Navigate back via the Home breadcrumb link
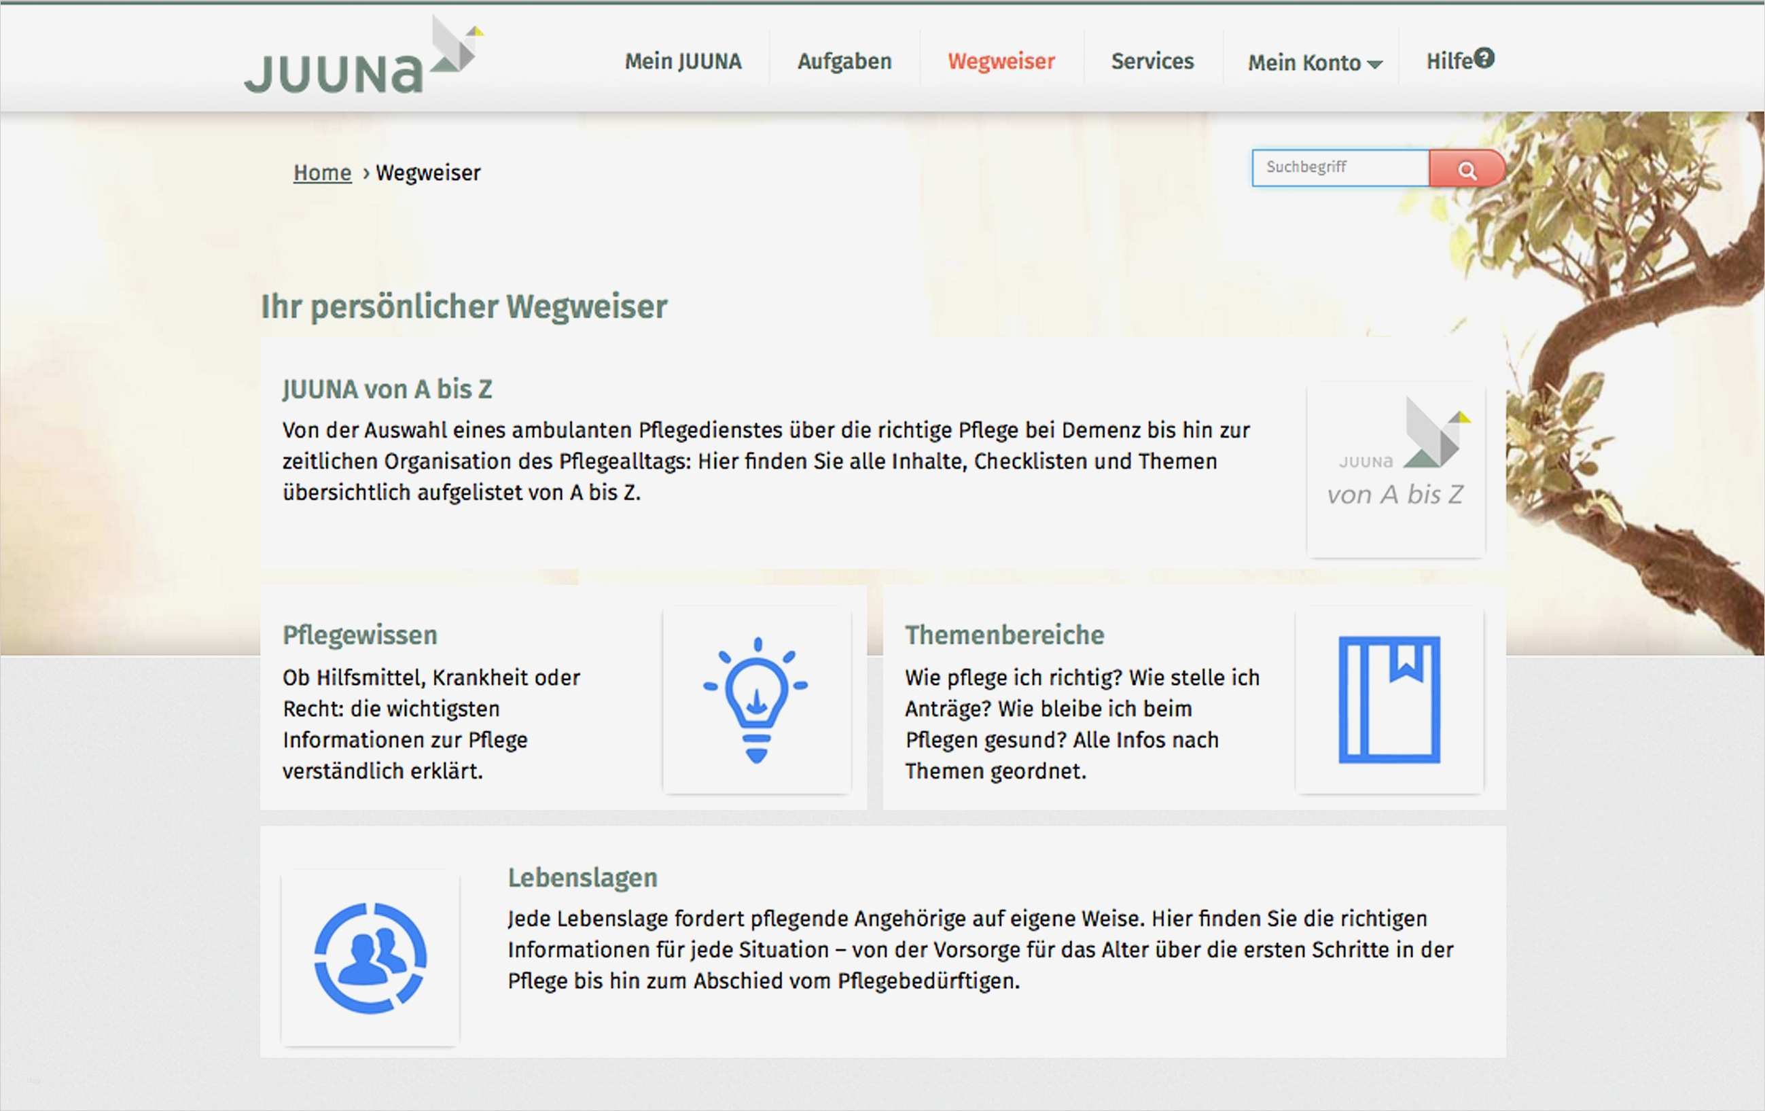Screen dimensions: 1765x1111 [x=322, y=172]
